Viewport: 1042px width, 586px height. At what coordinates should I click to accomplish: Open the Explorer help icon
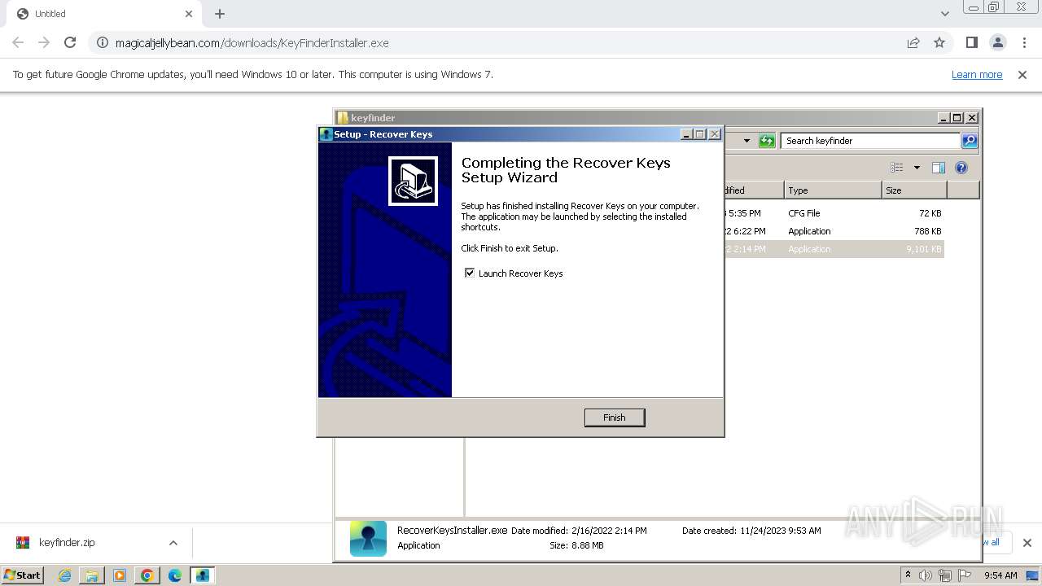961,168
